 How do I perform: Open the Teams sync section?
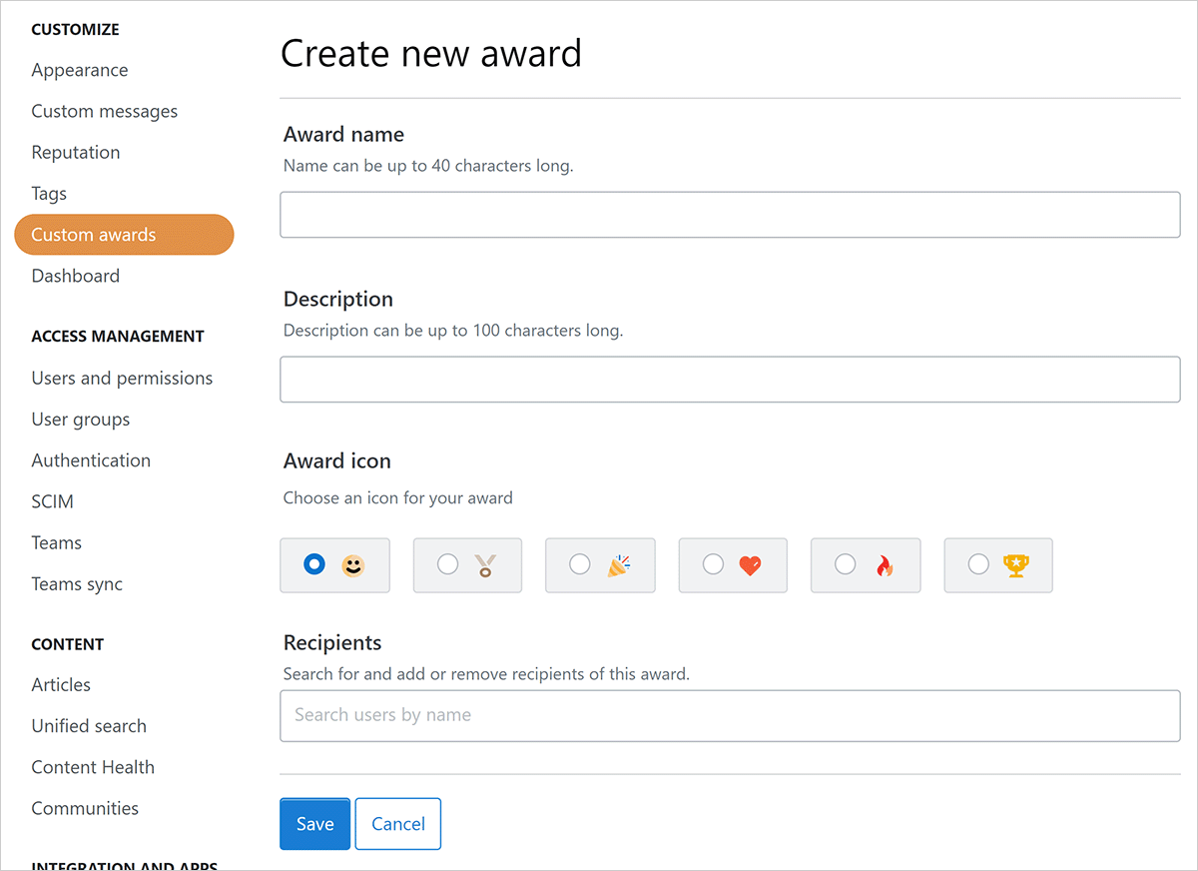click(x=77, y=584)
